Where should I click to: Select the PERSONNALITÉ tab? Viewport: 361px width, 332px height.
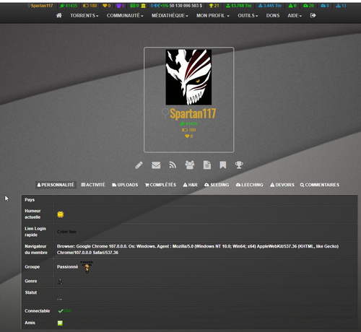[56, 185]
